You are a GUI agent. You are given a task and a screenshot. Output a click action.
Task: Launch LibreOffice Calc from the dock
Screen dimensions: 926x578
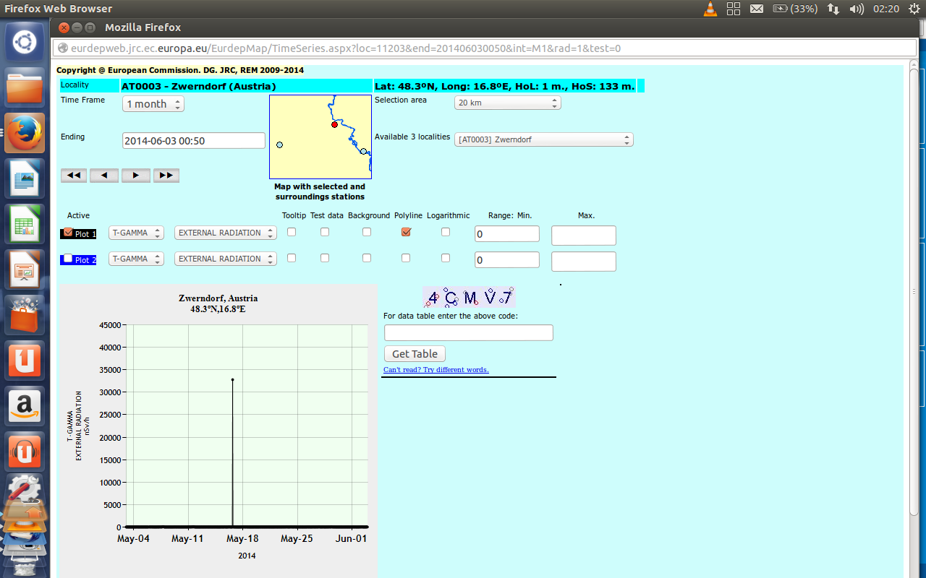[25, 224]
